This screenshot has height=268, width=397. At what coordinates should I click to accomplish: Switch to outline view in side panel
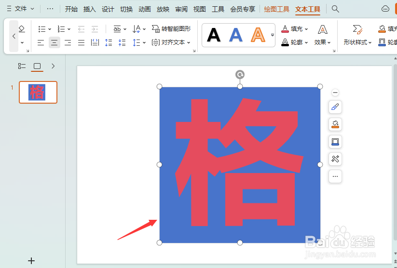tap(22, 66)
